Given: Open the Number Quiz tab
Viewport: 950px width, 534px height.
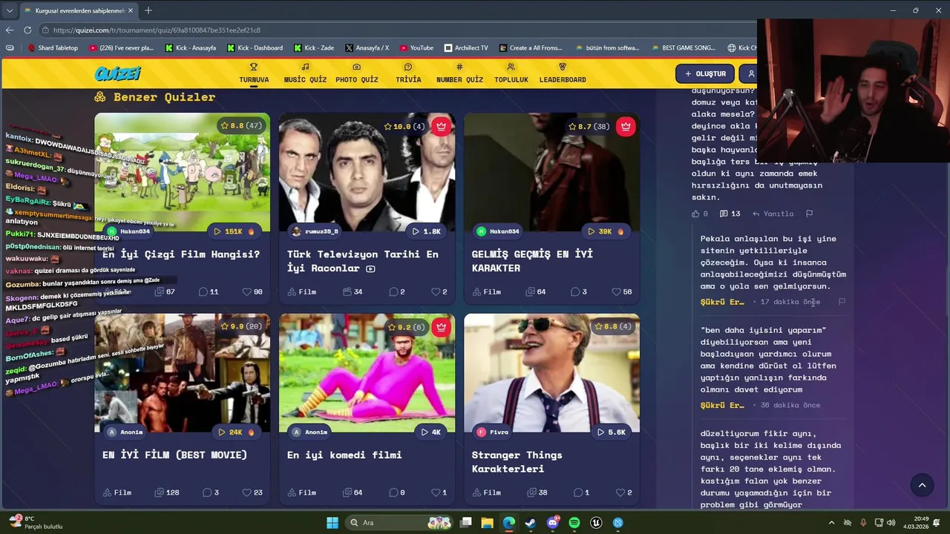Looking at the screenshot, I should click(459, 73).
